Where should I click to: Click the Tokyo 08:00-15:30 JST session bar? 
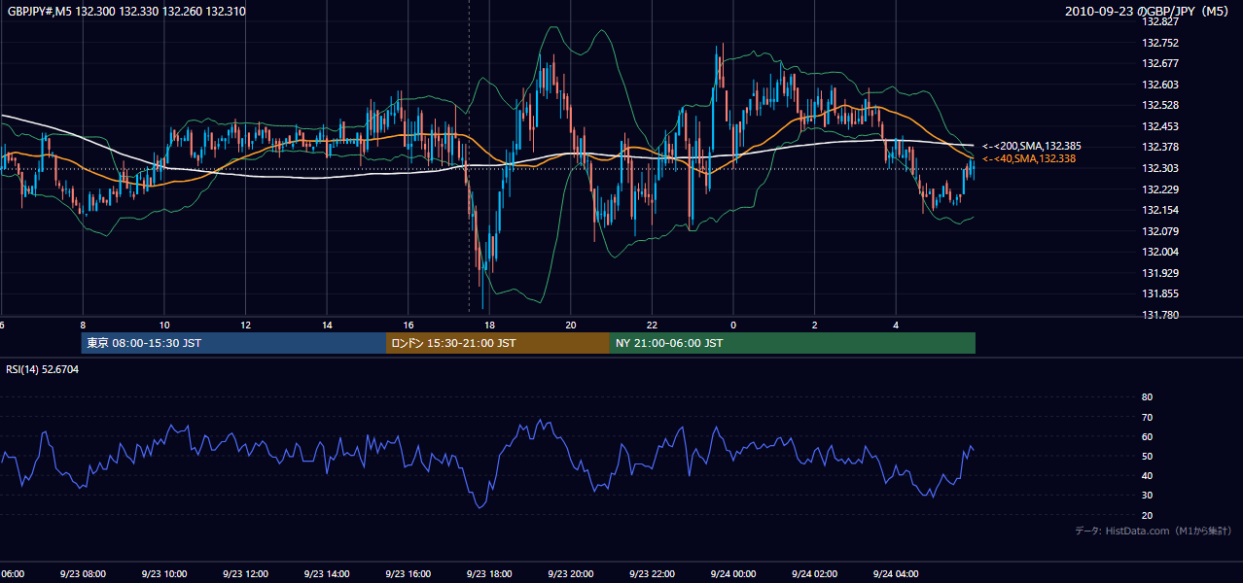pos(233,343)
